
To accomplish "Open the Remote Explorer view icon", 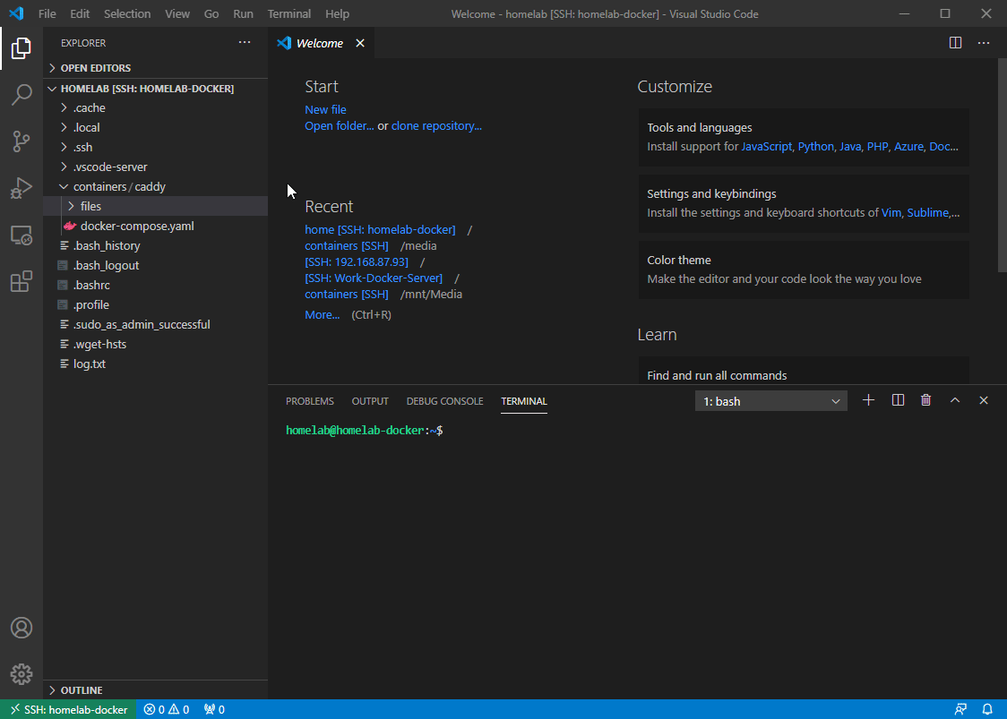I will (x=22, y=235).
